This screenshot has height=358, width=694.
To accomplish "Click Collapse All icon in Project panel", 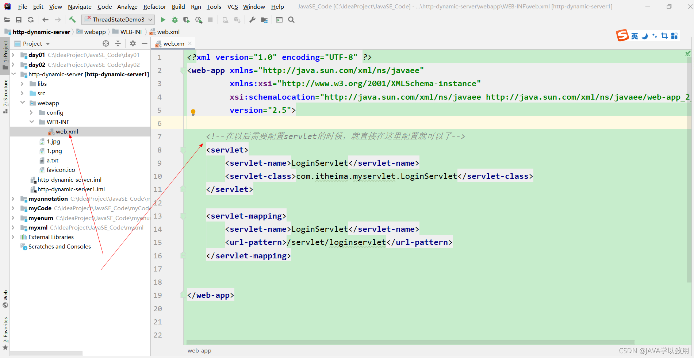I will click(118, 43).
